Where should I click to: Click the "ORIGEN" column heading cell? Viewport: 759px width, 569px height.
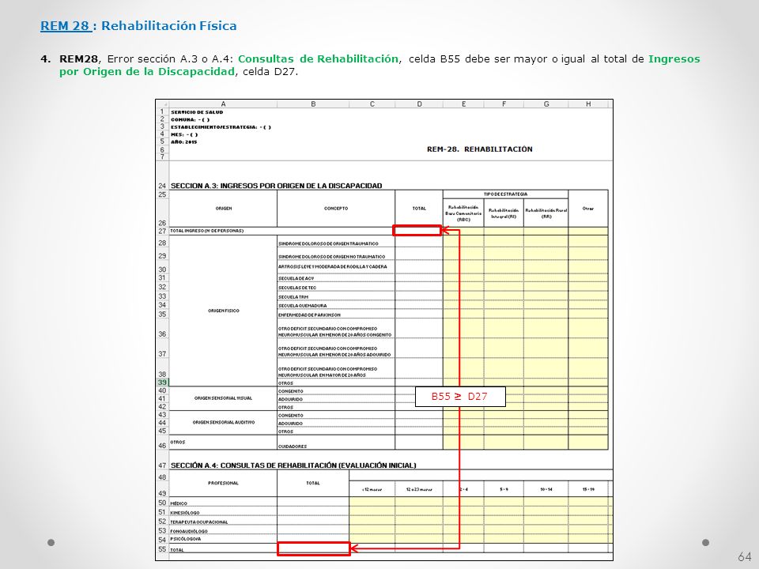point(223,209)
